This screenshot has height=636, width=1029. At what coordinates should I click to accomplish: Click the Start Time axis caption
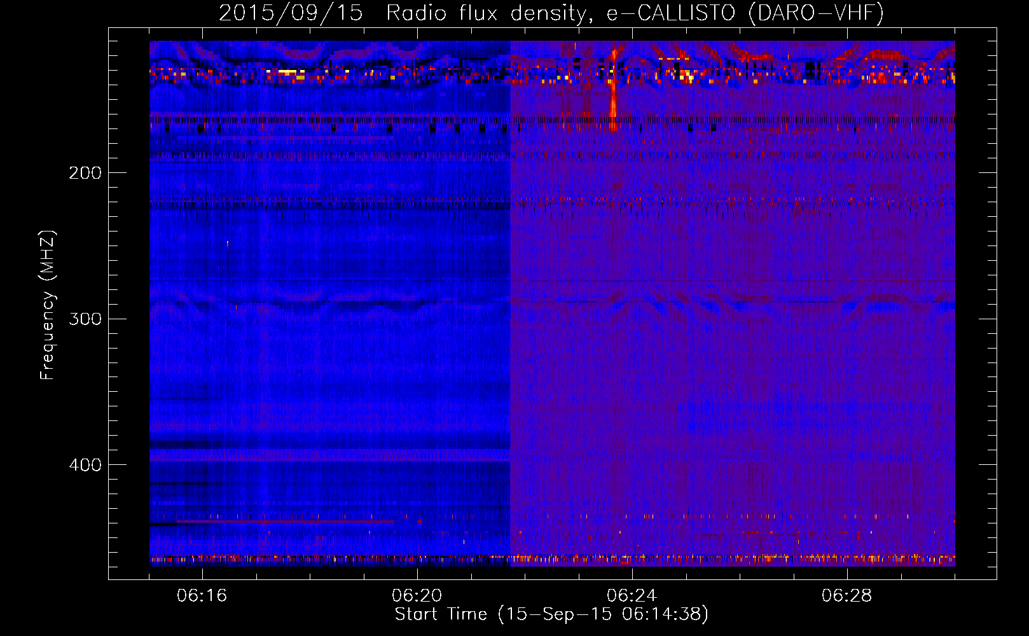551,614
